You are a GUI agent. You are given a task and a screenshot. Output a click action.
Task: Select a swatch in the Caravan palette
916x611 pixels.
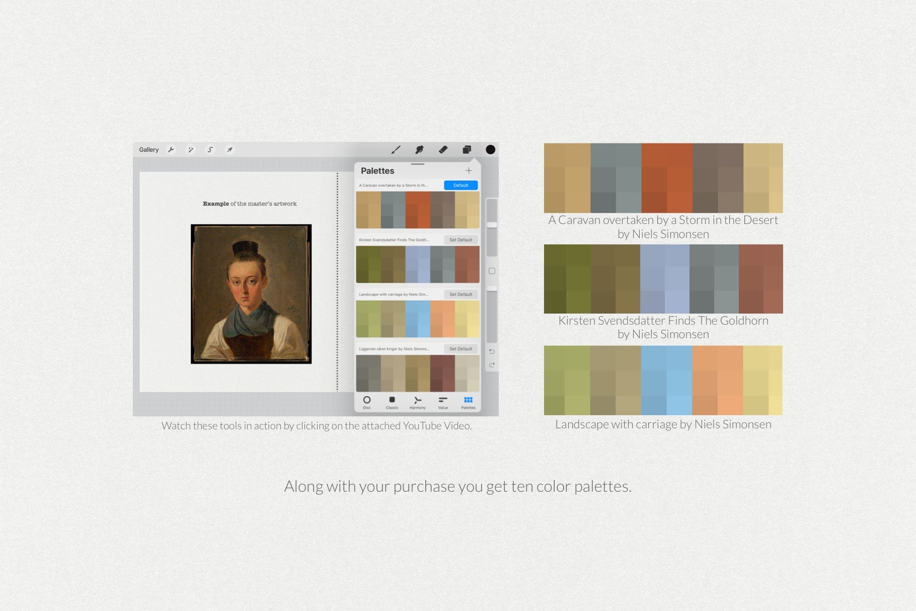coord(418,209)
